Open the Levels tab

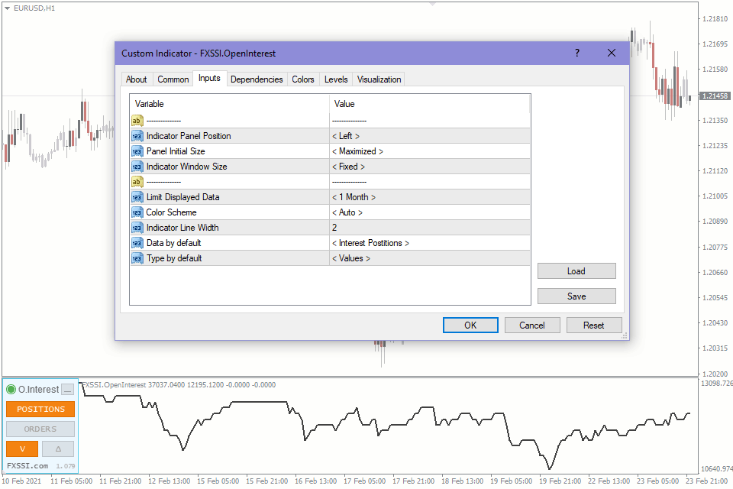[336, 79]
